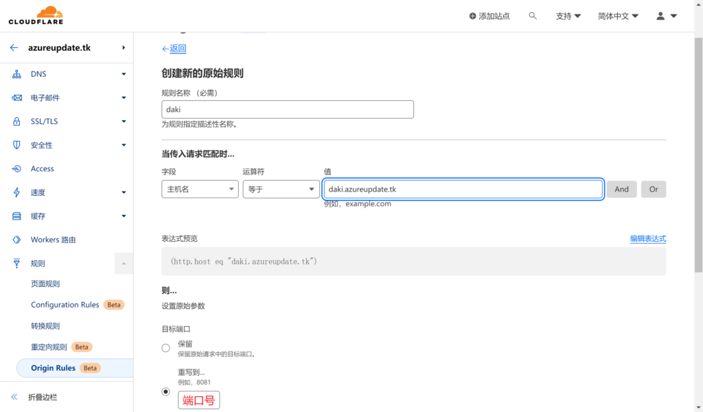Click the 编辑表达式 link
Viewport: 703px width, 412px height.
pyautogui.click(x=647, y=239)
